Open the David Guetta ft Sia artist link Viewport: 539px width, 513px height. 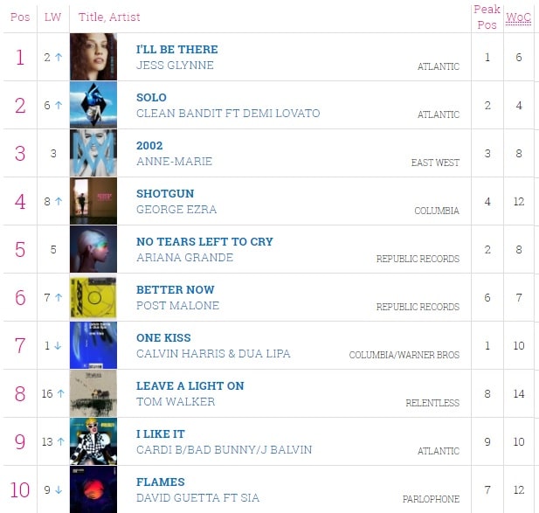click(x=198, y=498)
